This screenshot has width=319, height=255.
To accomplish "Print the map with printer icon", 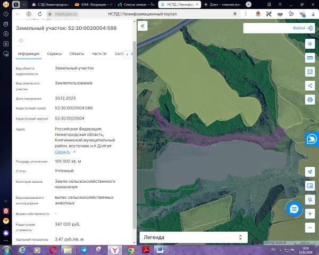I will pos(310,100).
